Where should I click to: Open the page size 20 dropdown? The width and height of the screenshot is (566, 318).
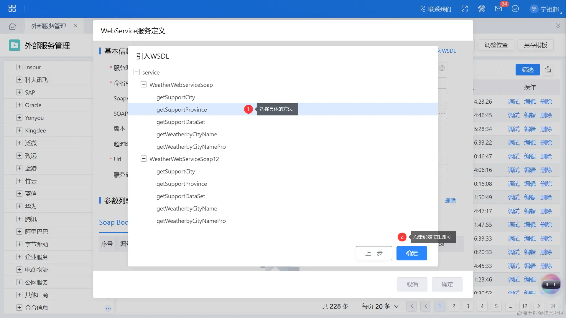pos(380,306)
